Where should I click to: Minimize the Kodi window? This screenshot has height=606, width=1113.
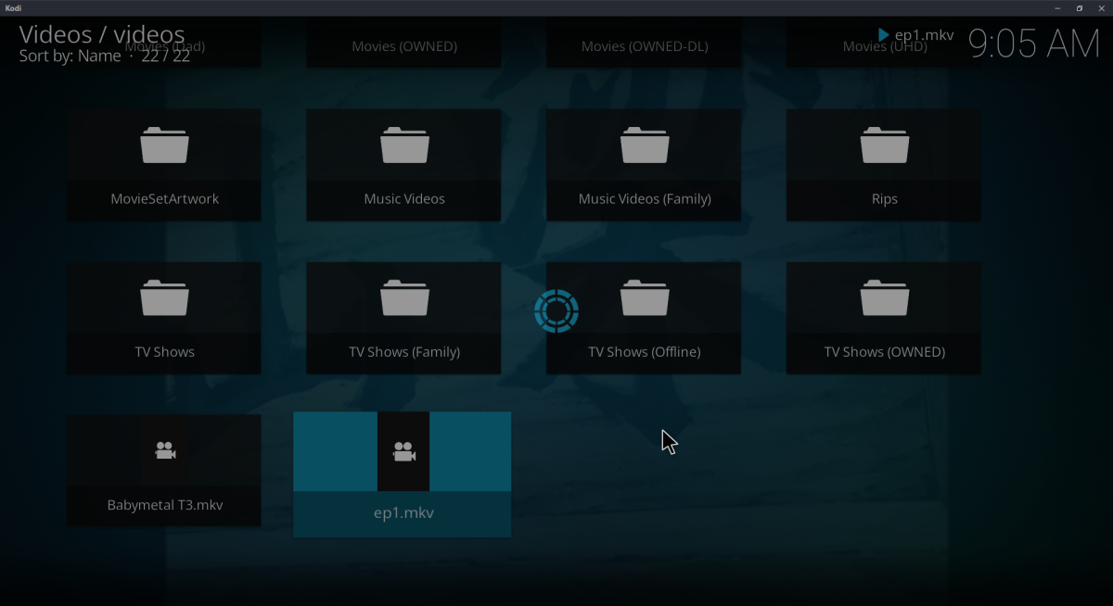pyautogui.click(x=1056, y=7)
